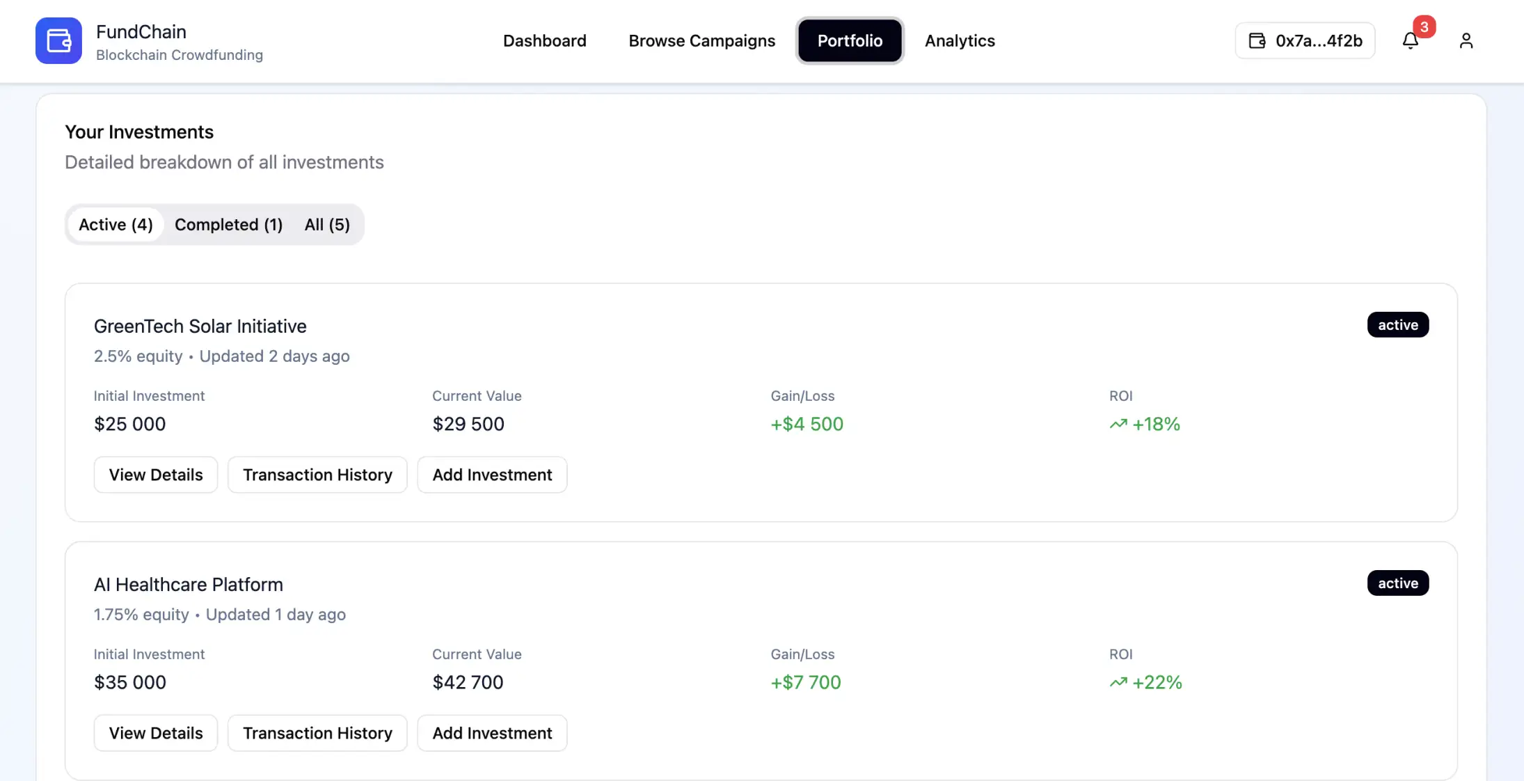
Task: Open the Analytics section
Action: click(x=960, y=40)
